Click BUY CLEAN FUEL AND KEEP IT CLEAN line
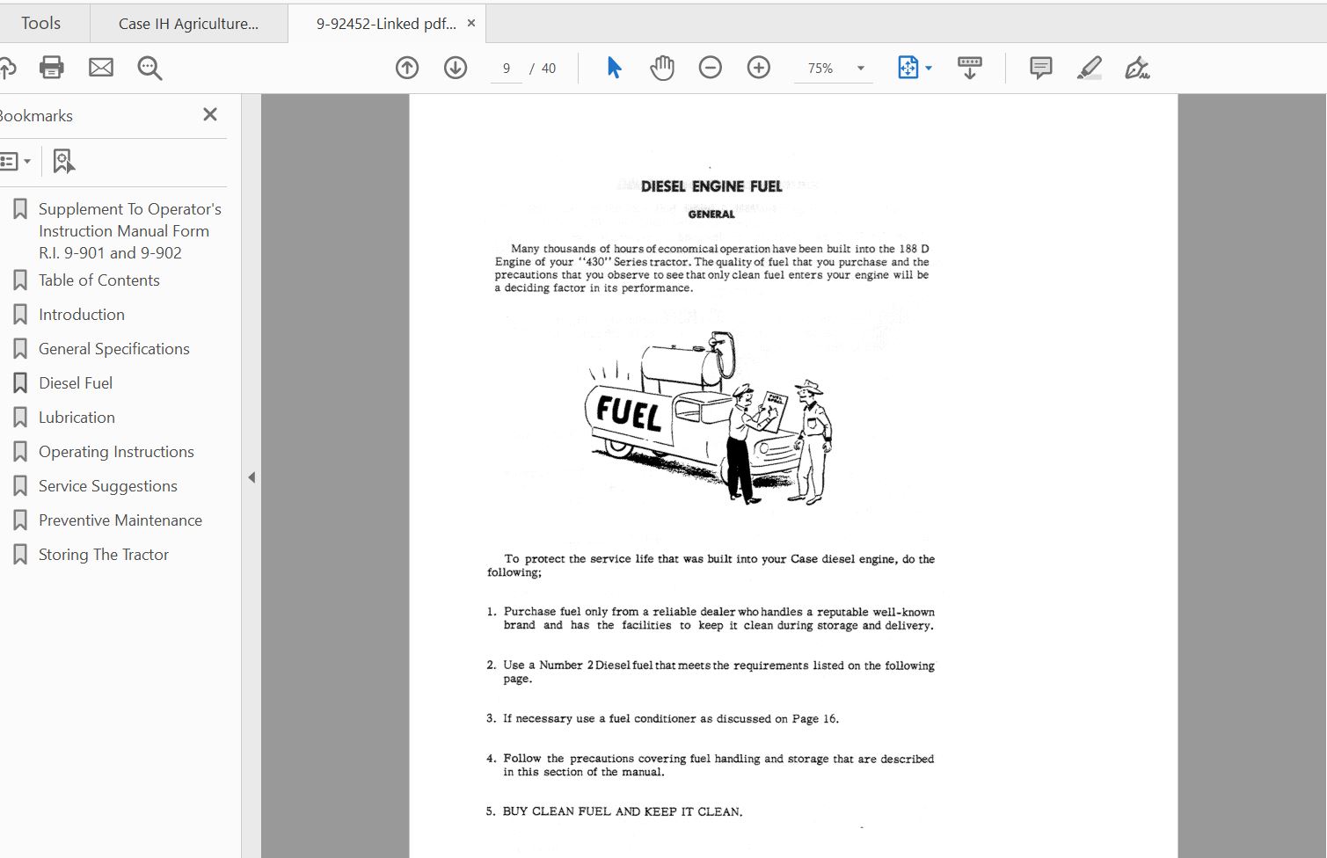 point(623,811)
